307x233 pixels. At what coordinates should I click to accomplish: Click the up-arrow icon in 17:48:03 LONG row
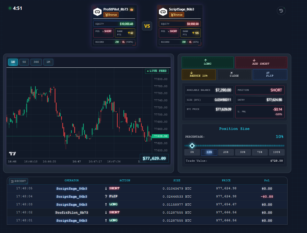coord(106,204)
